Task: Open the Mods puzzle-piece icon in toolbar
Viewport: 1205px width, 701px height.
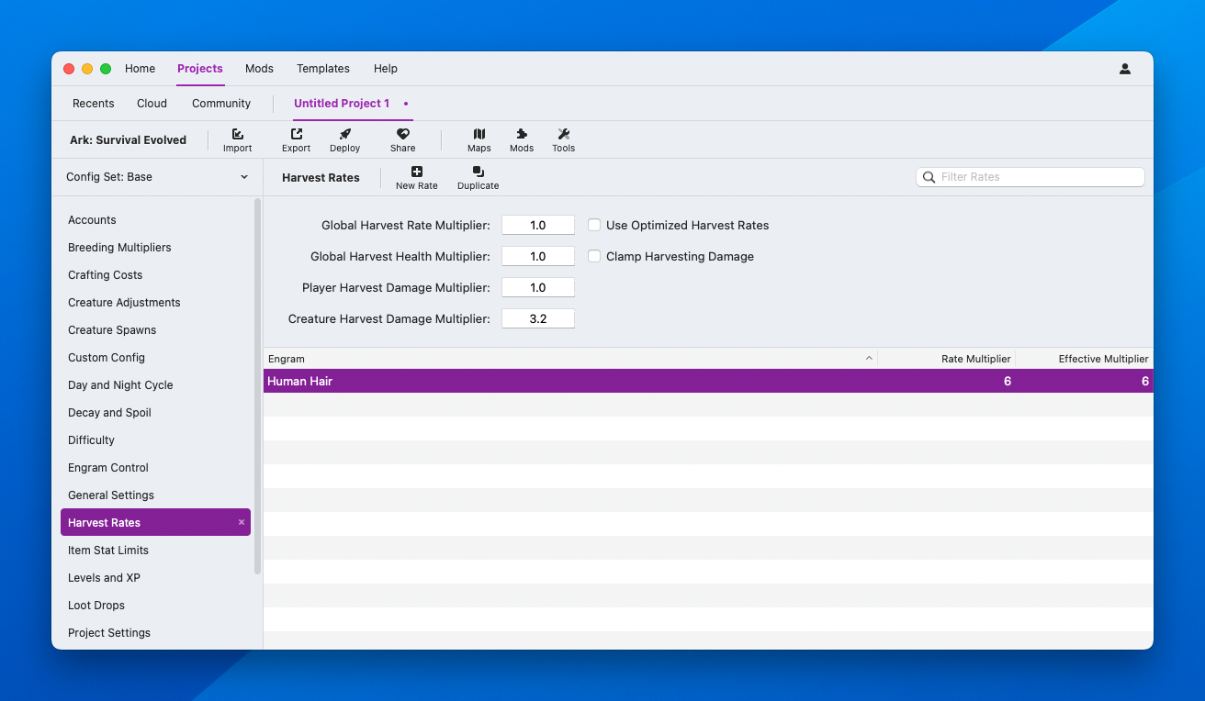Action: pyautogui.click(x=522, y=134)
